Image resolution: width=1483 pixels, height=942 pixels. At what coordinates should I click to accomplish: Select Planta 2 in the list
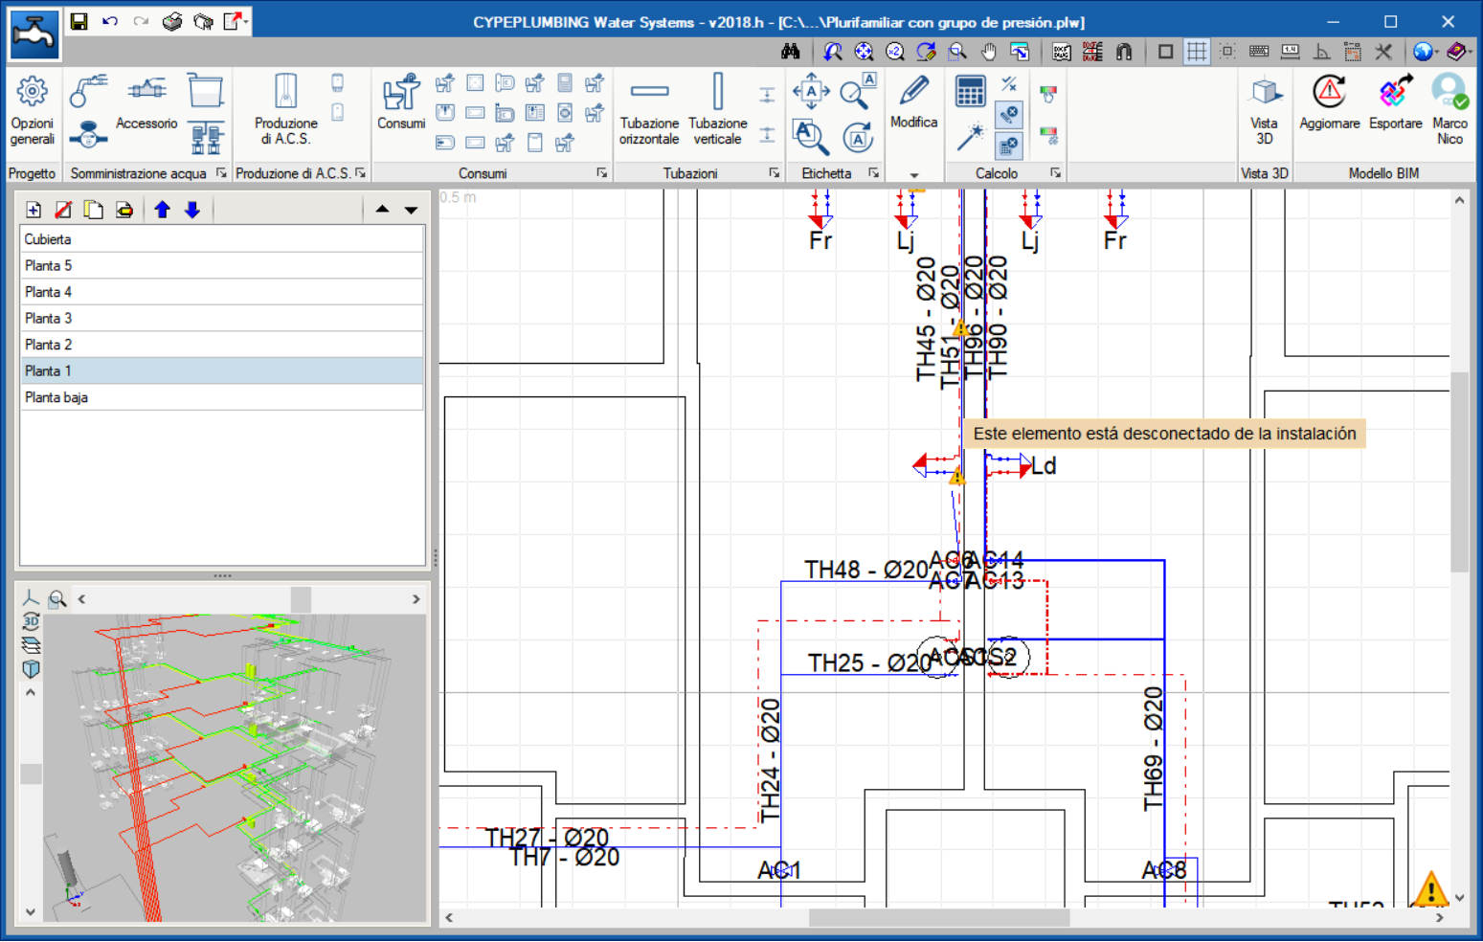222,345
